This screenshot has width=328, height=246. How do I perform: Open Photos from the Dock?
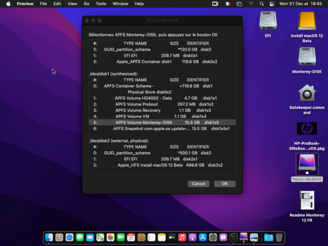point(111,237)
